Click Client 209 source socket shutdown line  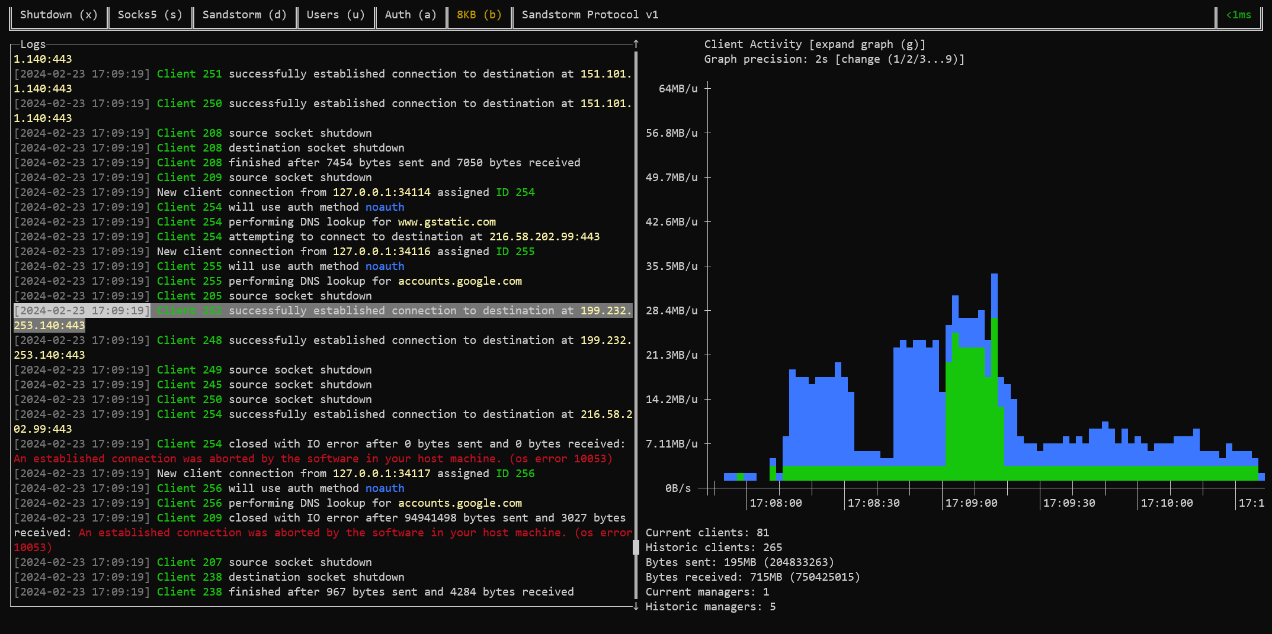click(x=193, y=178)
